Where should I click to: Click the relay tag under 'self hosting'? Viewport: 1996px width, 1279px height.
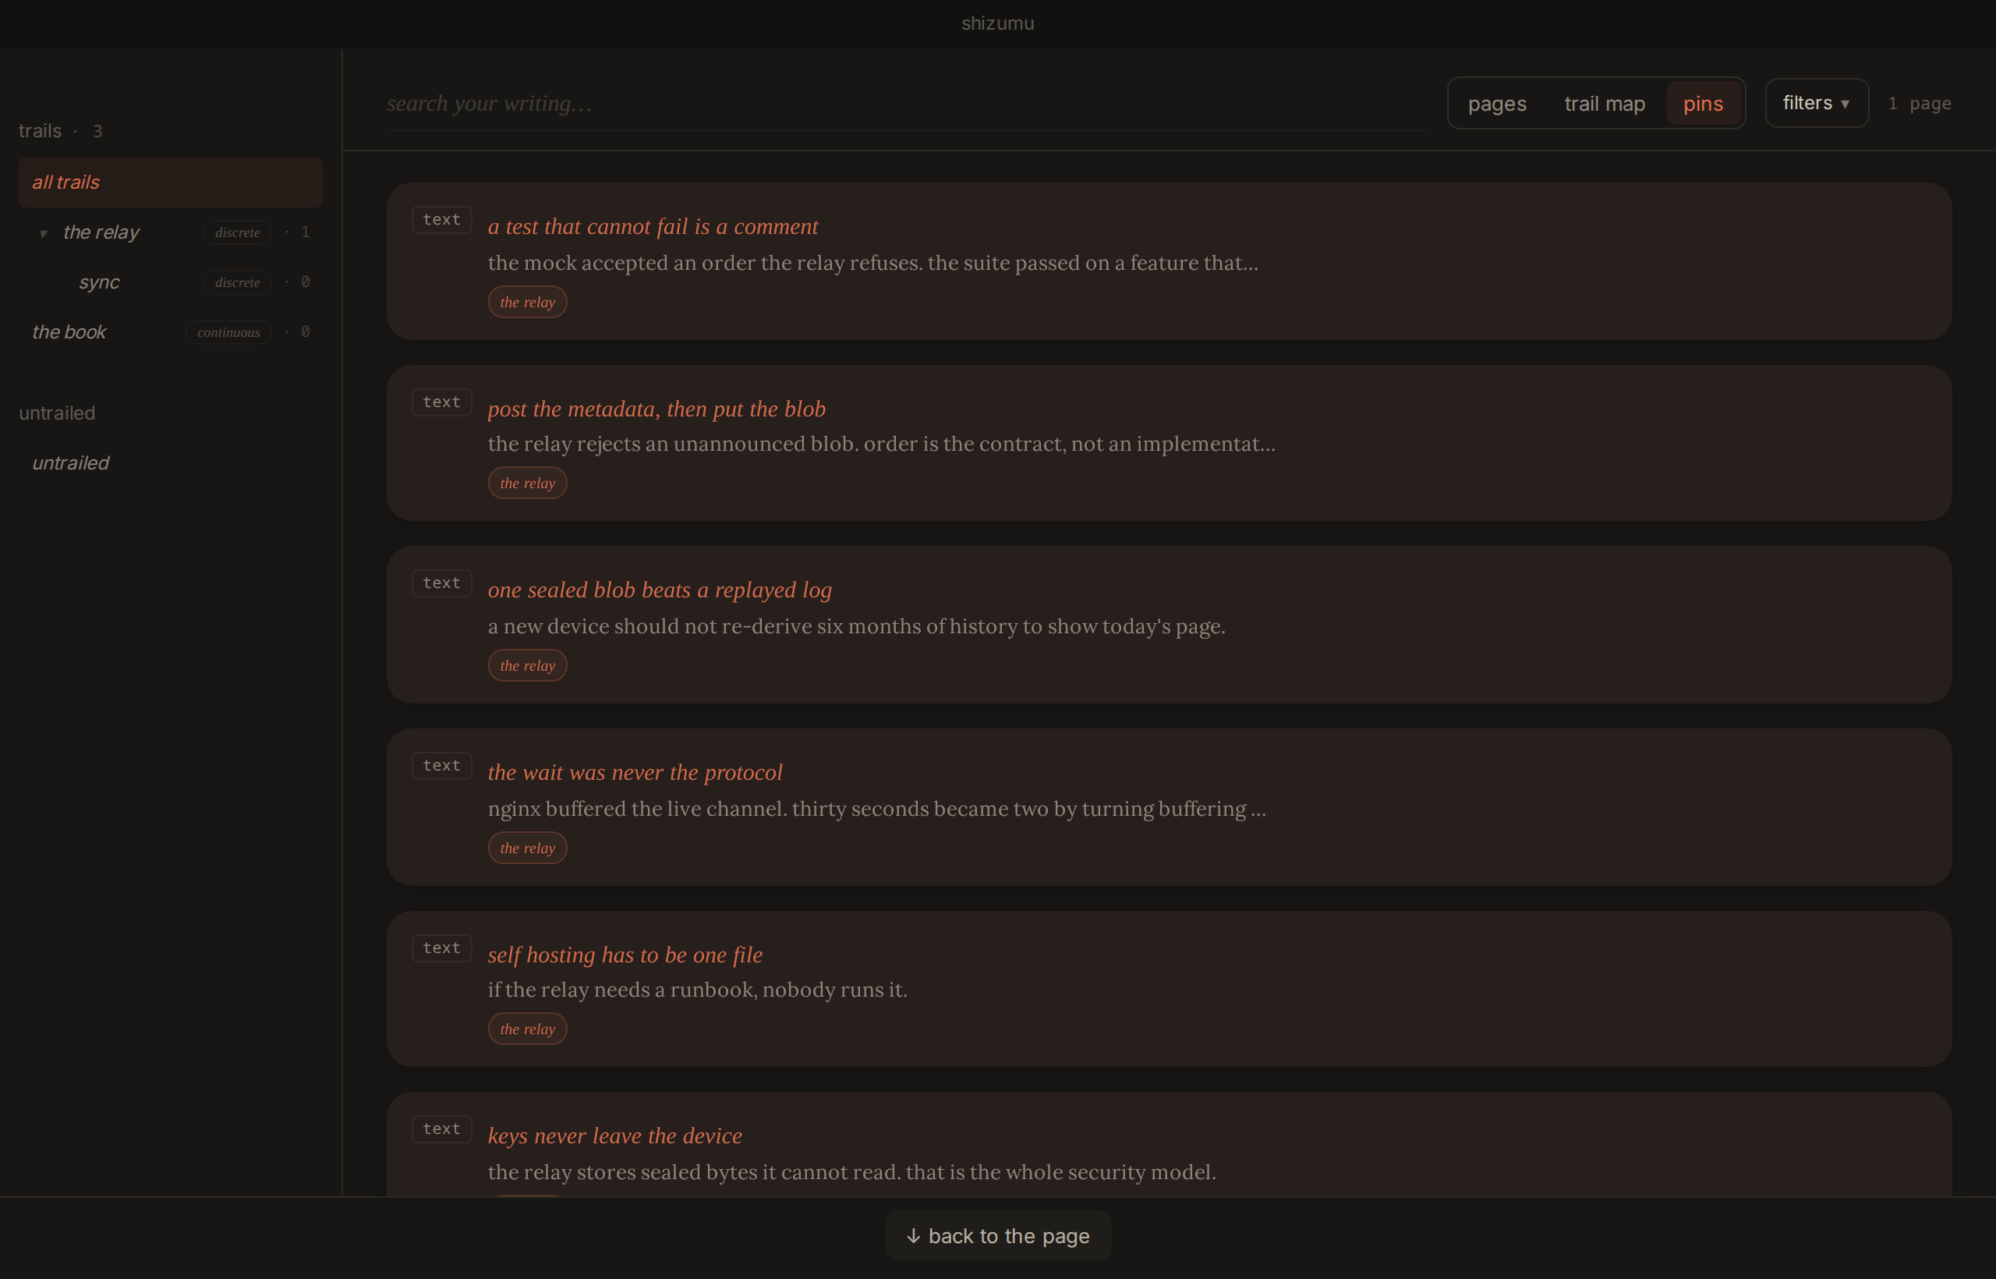point(527,1029)
